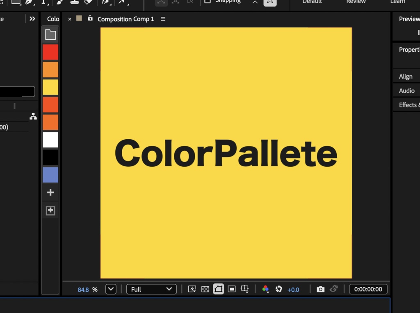Open the Full resolution dropdown
The height and width of the screenshot is (313, 420).
click(151, 289)
